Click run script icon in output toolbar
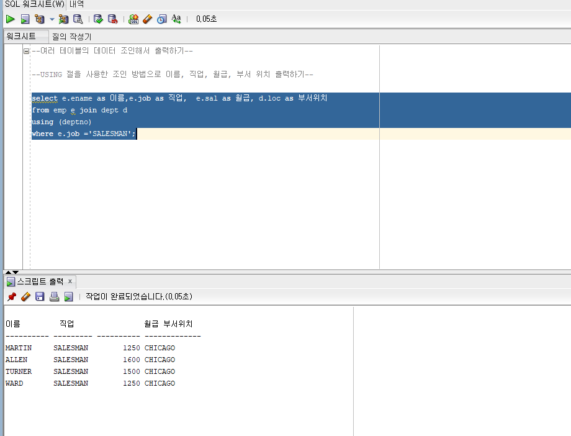This screenshot has width=571, height=436. click(x=68, y=296)
